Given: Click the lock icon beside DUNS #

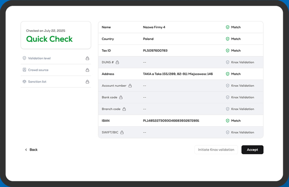Looking at the screenshot, I should [x=117, y=62].
